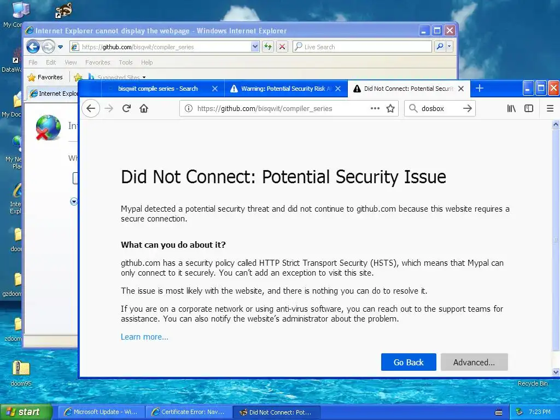Go to Mypal home page icon
The width and height of the screenshot is (560, 420).
(144, 108)
